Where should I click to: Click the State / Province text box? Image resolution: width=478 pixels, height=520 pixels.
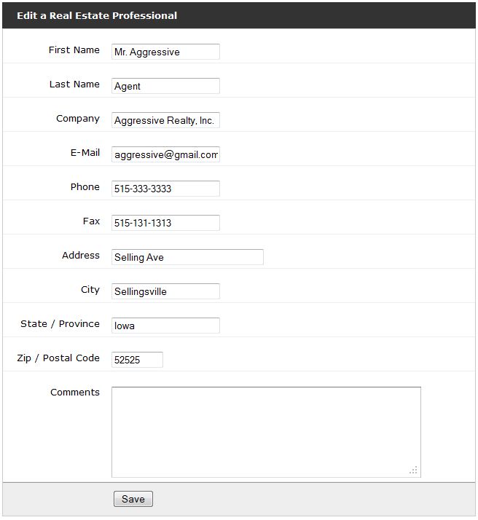[x=165, y=326]
